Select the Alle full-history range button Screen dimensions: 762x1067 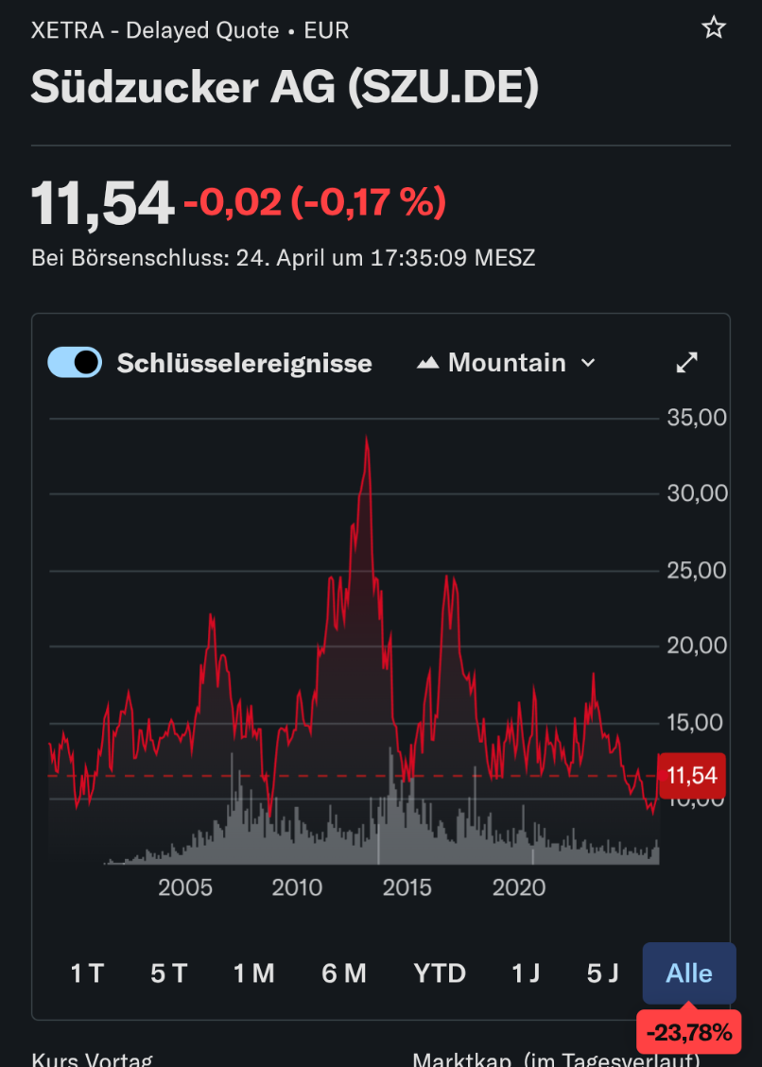(689, 973)
